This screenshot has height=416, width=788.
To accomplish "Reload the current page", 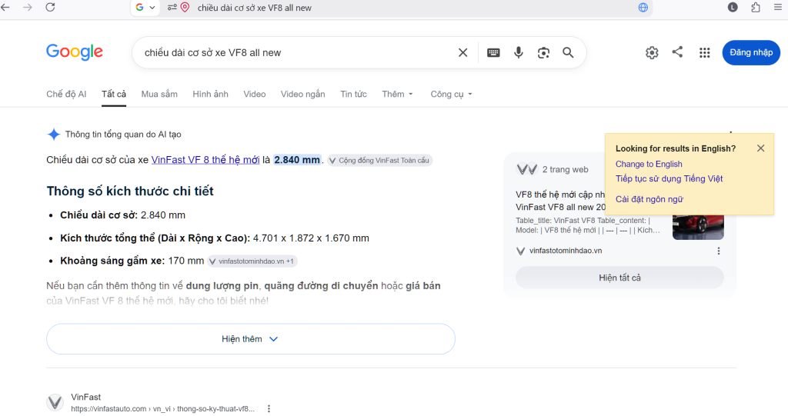I will click(x=50, y=8).
